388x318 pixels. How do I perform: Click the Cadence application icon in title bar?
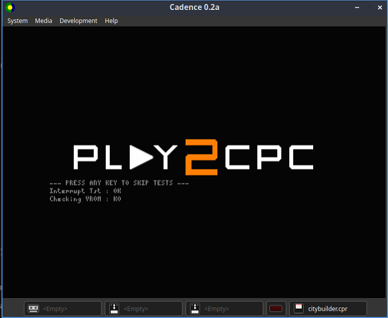point(10,7)
